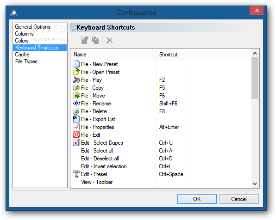276x220 pixels.
Task: Click the Open Preset folder icon
Action: pos(76,72)
